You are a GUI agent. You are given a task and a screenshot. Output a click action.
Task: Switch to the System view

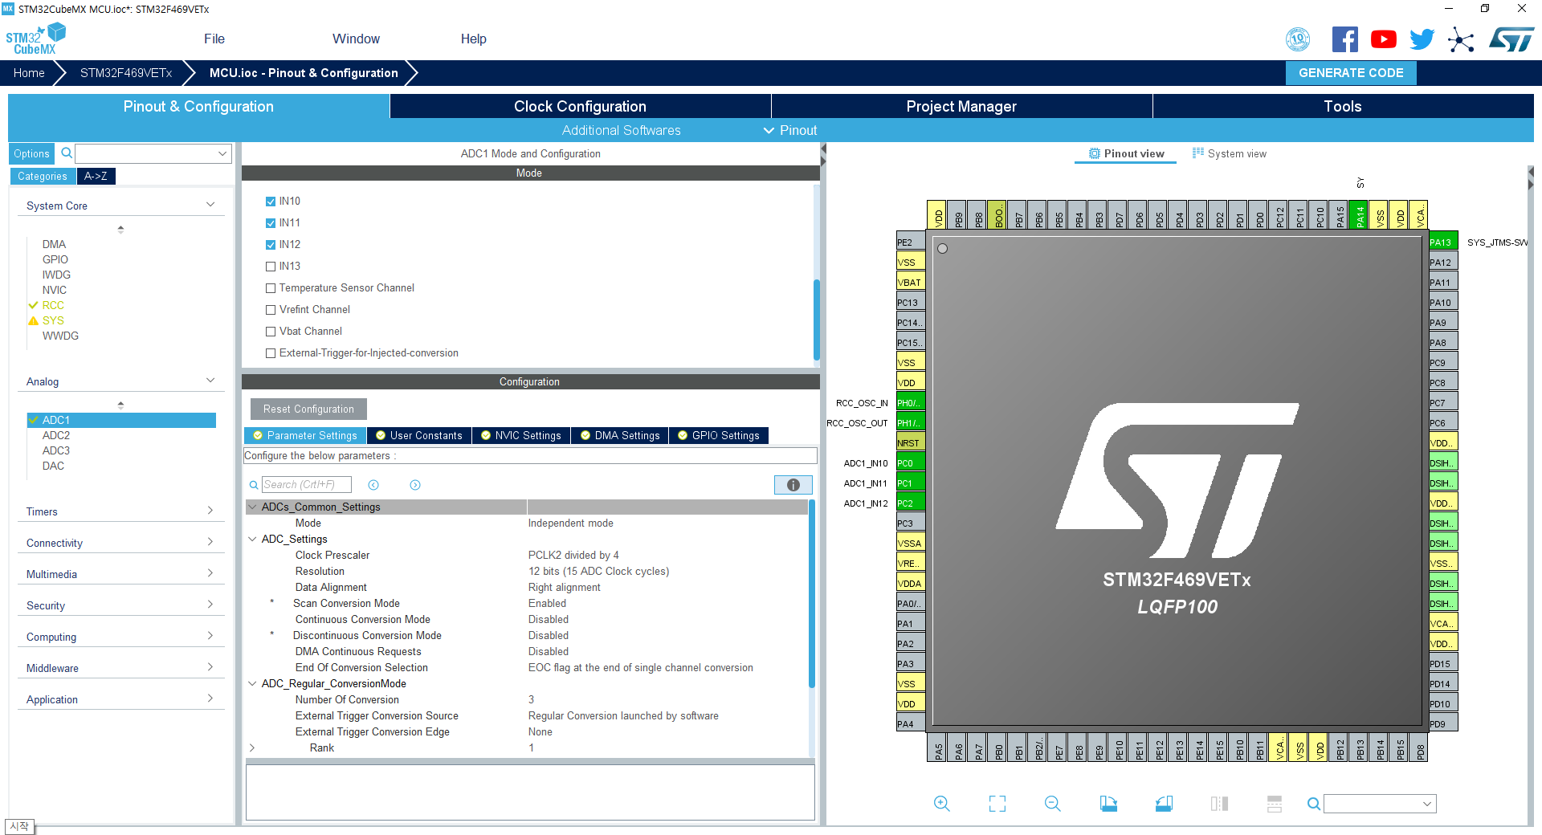point(1229,153)
